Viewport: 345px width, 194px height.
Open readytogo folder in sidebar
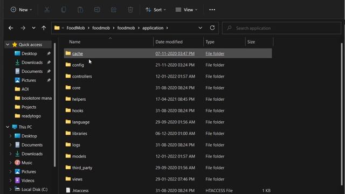(x=31, y=116)
